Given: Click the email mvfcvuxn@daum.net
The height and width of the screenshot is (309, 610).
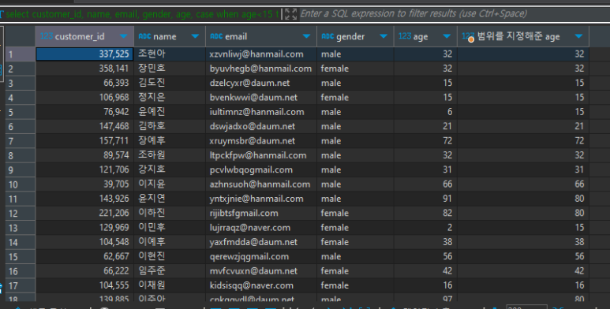Looking at the screenshot, I should [x=253, y=271].
